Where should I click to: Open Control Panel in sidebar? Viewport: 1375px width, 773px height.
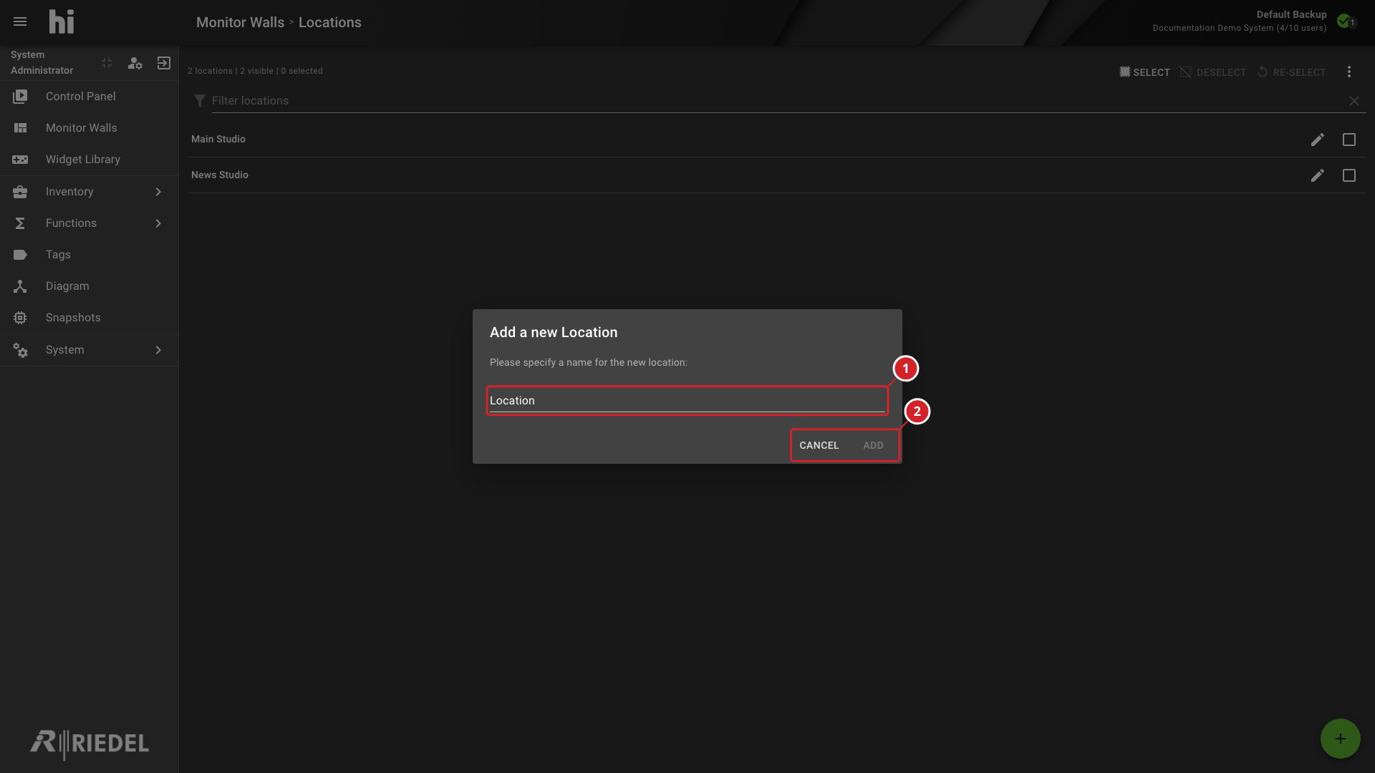pos(89,96)
